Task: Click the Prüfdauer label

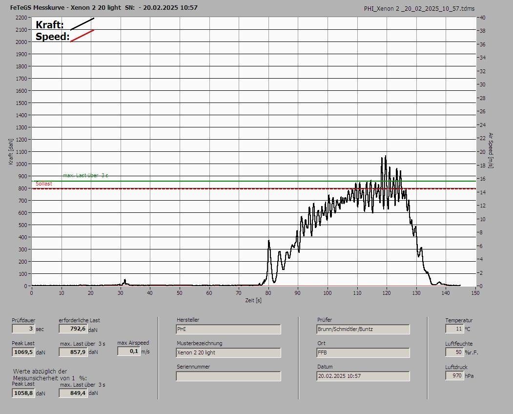Action: tap(23, 320)
